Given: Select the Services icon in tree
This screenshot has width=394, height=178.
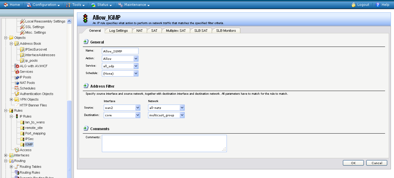Looking at the screenshot, I should pos(17,72).
